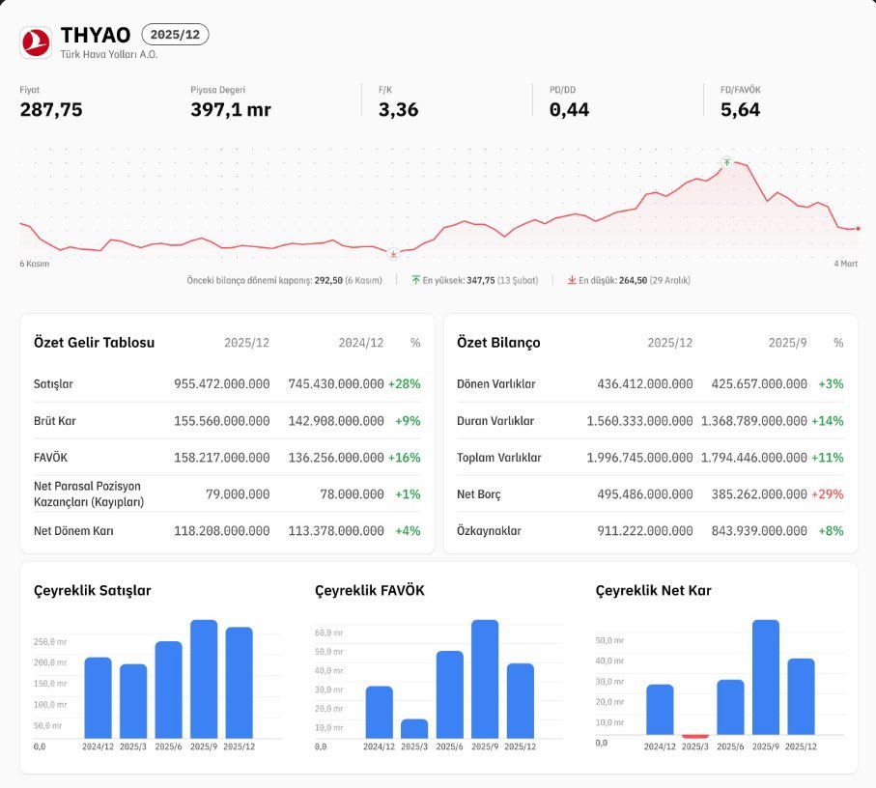Click the 6 Kasım chart start date label

pyautogui.click(x=35, y=264)
